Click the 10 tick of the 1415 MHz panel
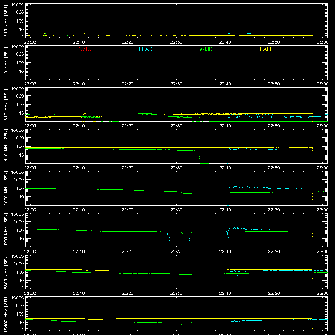335x335 pixels. point(21,155)
